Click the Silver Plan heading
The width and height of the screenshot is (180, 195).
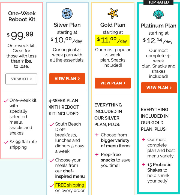(x=67, y=25)
